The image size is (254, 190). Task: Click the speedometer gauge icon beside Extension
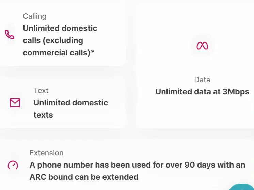coord(13,165)
